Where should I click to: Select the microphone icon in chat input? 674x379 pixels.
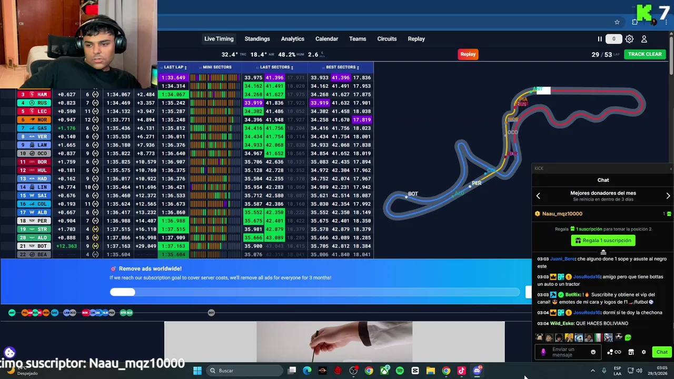pos(543,352)
